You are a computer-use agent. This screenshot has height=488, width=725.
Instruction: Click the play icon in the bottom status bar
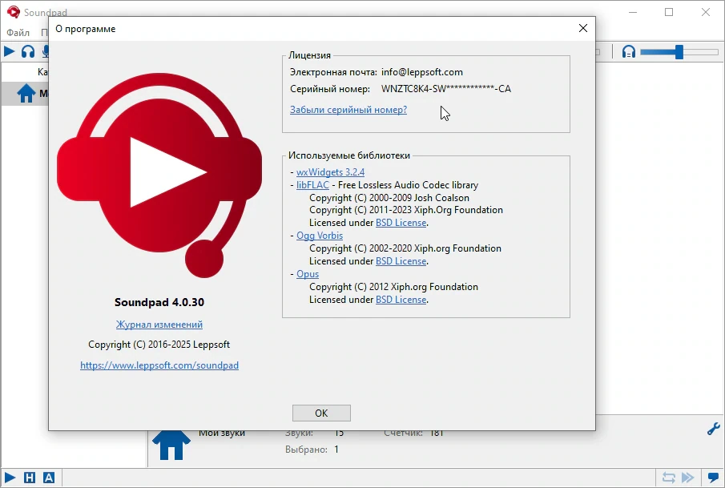pyautogui.click(x=10, y=478)
